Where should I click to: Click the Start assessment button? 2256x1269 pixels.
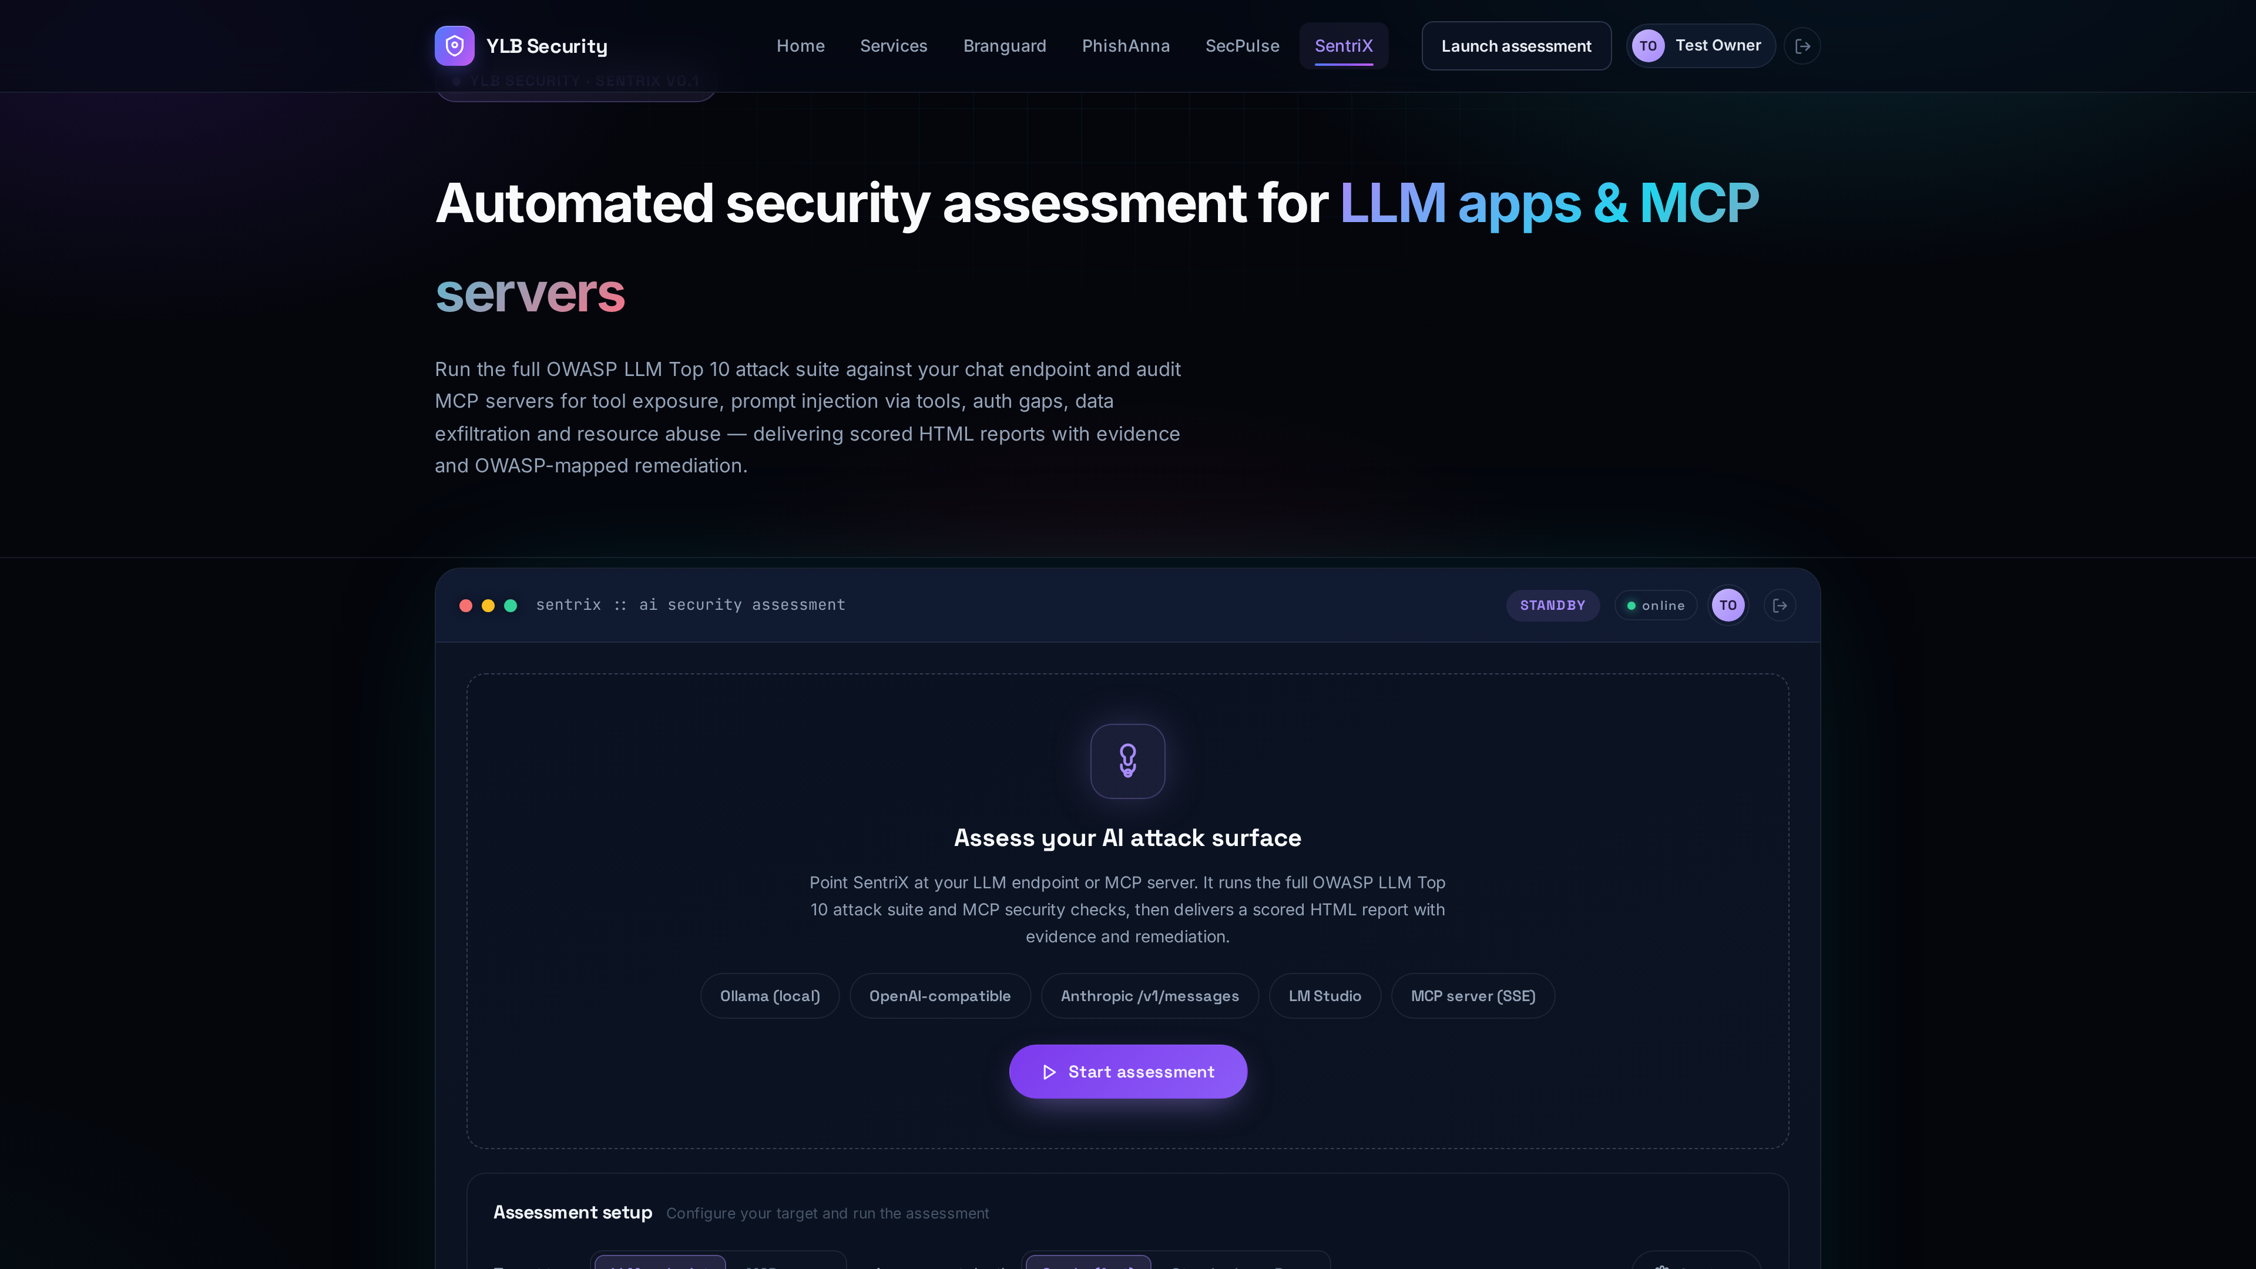(x=1128, y=1071)
